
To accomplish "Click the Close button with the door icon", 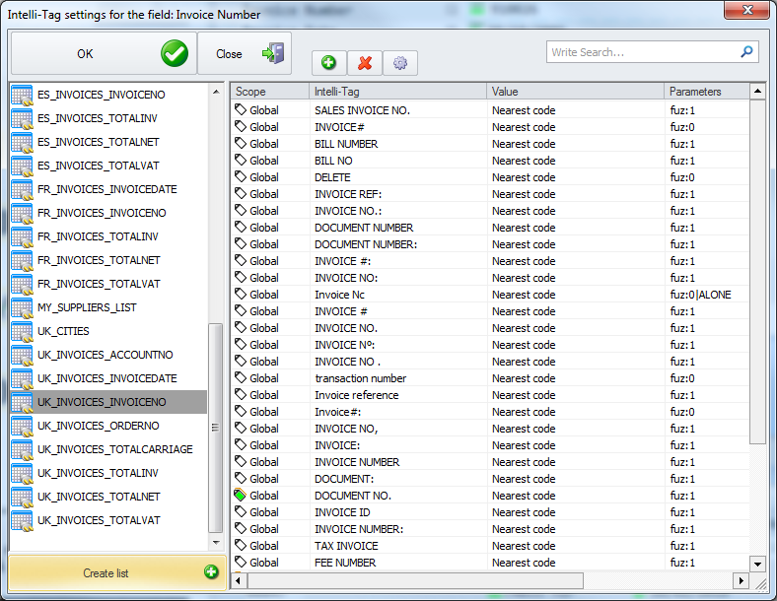I will tap(245, 53).
